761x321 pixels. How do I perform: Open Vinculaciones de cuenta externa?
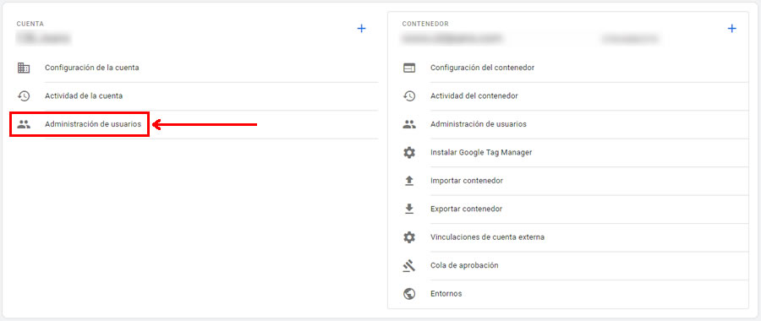tap(487, 237)
